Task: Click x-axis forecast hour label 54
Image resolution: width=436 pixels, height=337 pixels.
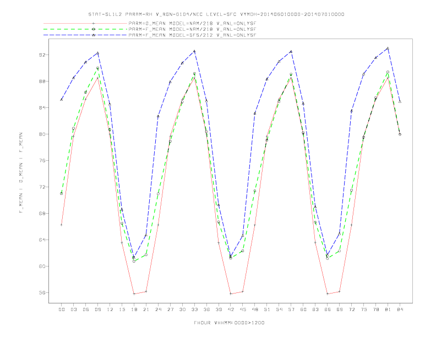Action: coord(279,309)
